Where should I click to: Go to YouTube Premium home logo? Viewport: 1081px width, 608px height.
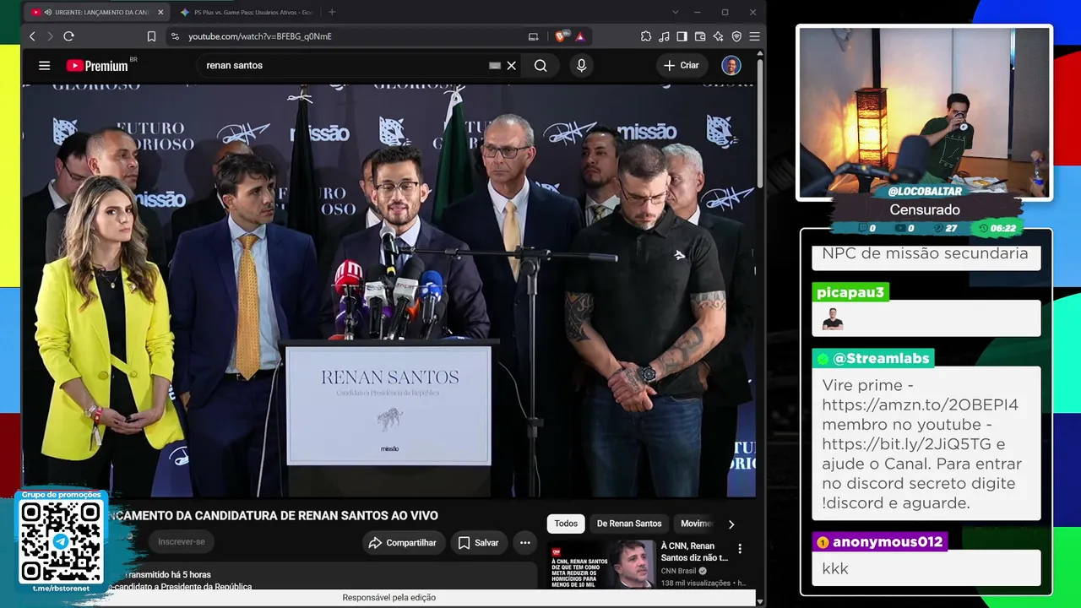point(97,65)
